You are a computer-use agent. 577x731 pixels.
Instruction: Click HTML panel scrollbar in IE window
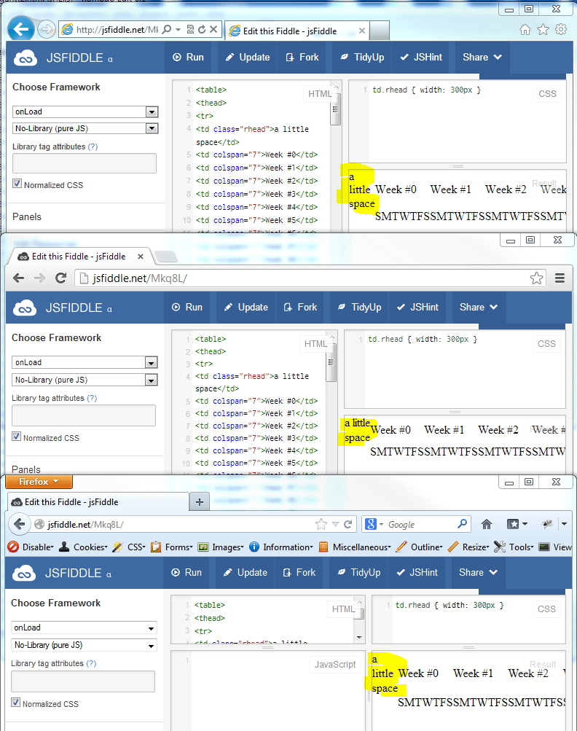[x=335, y=109]
